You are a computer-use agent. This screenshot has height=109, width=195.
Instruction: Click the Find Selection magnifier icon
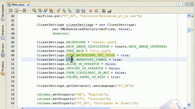click(34, 11)
